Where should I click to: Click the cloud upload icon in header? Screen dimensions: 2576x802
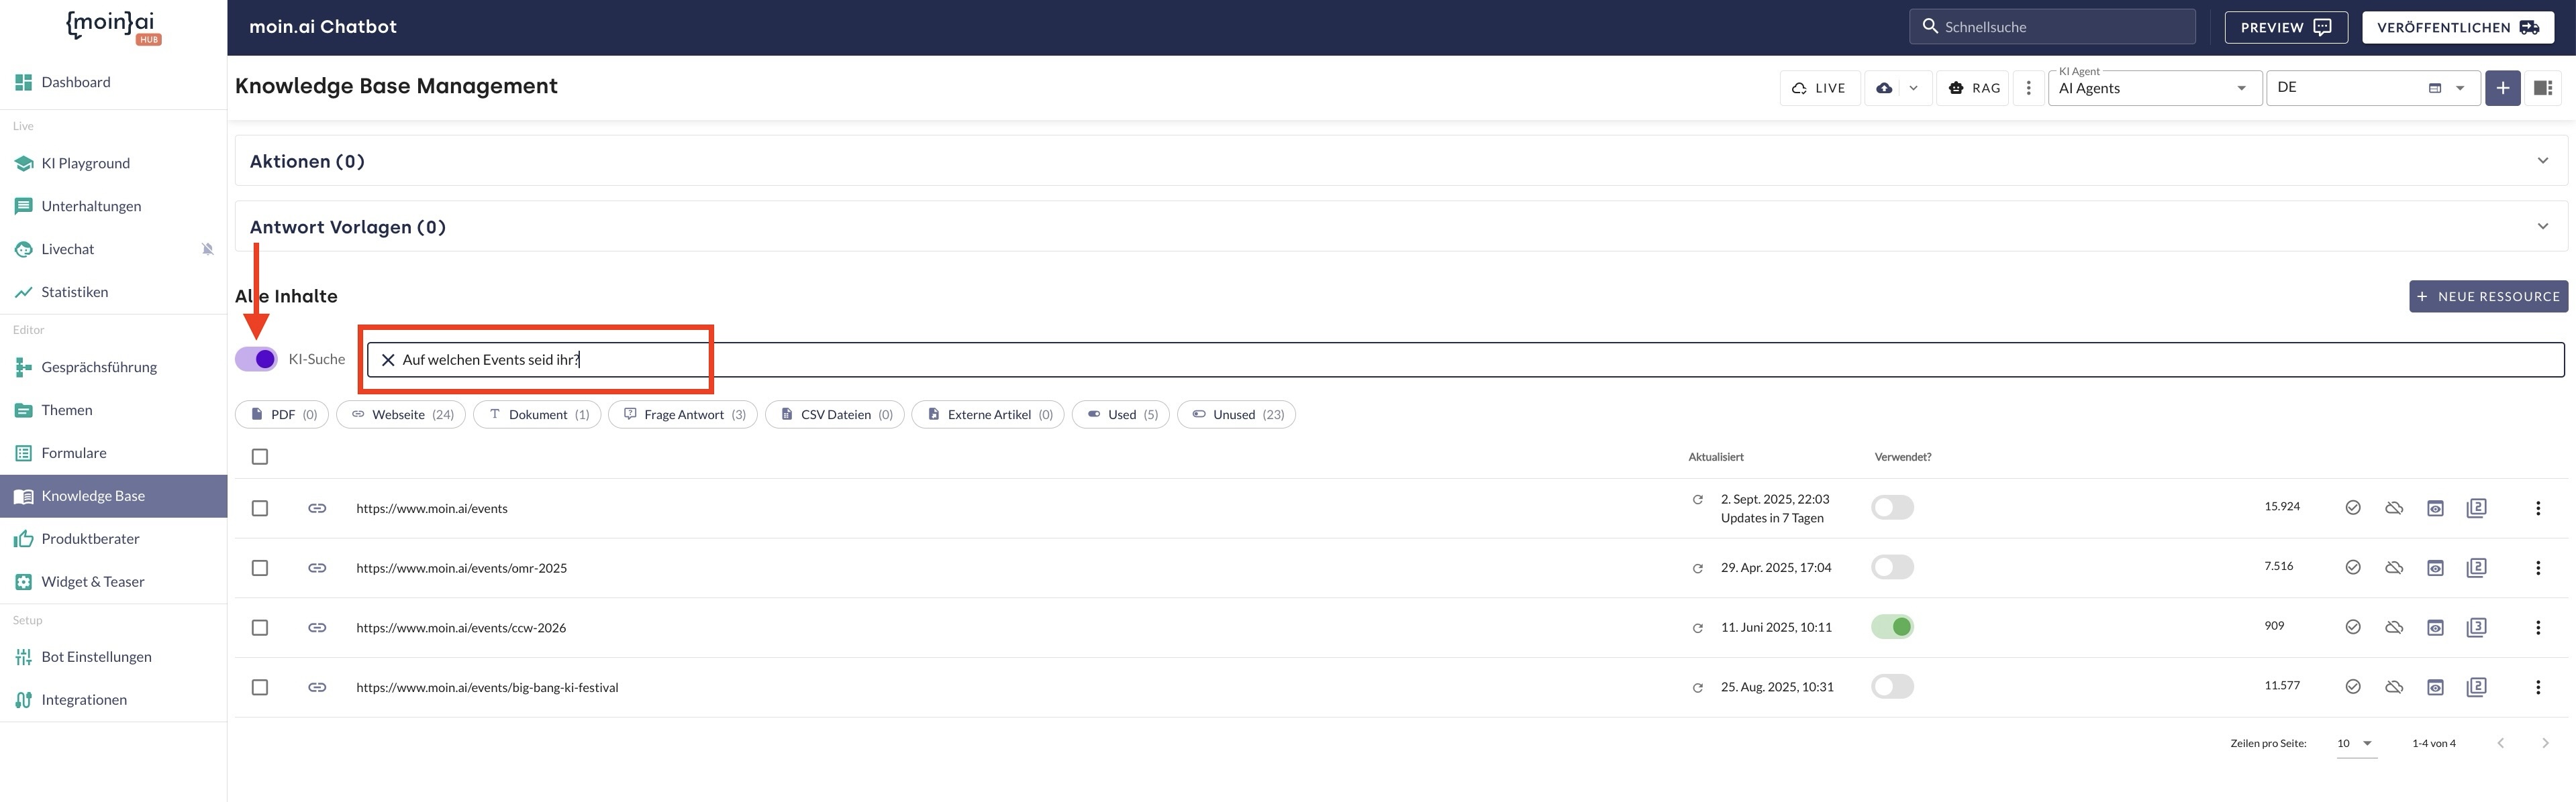(x=1884, y=88)
